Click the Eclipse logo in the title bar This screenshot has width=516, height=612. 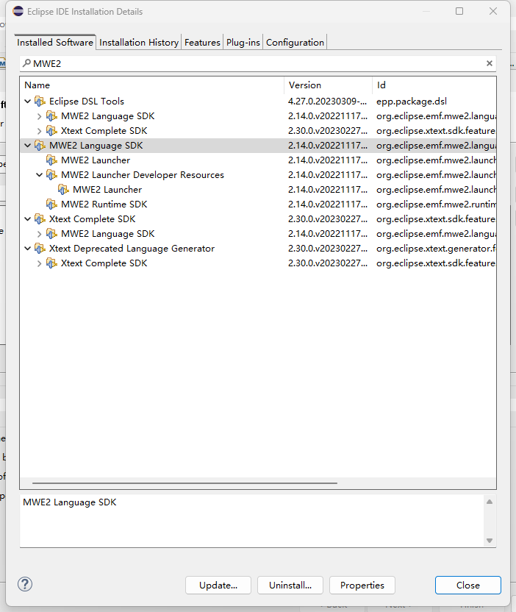point(18,11)
